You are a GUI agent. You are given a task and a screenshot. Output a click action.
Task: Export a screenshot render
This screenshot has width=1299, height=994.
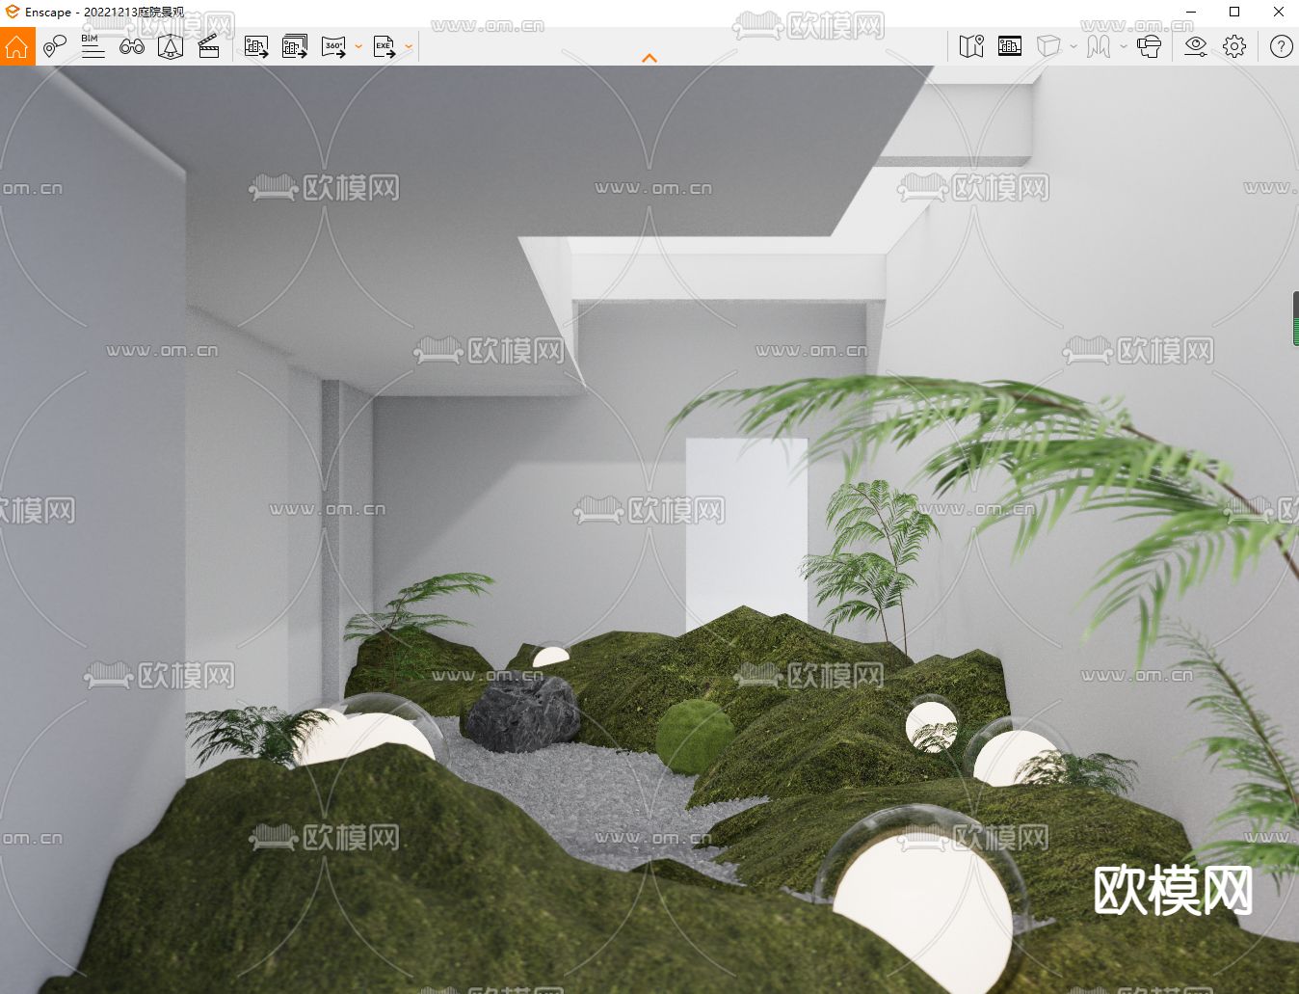click(256, 45)
